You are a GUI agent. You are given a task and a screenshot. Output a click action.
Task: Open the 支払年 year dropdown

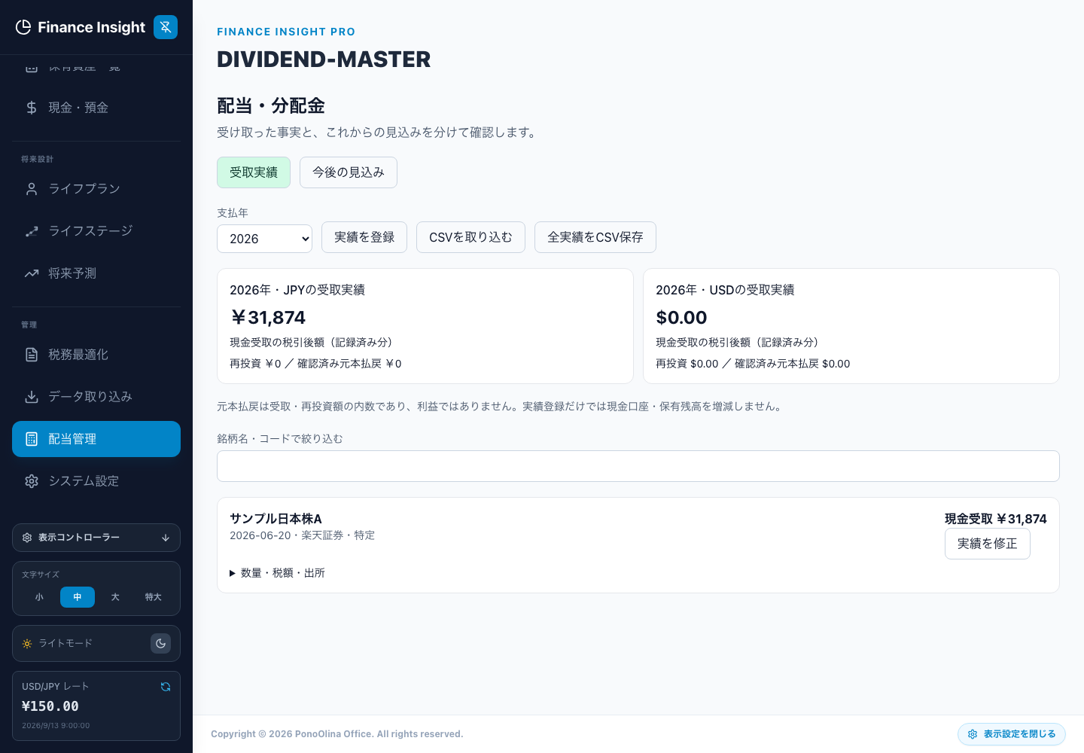pos(264,239)
